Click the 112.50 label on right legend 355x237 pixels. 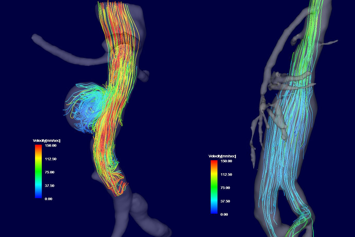(226, 175)
